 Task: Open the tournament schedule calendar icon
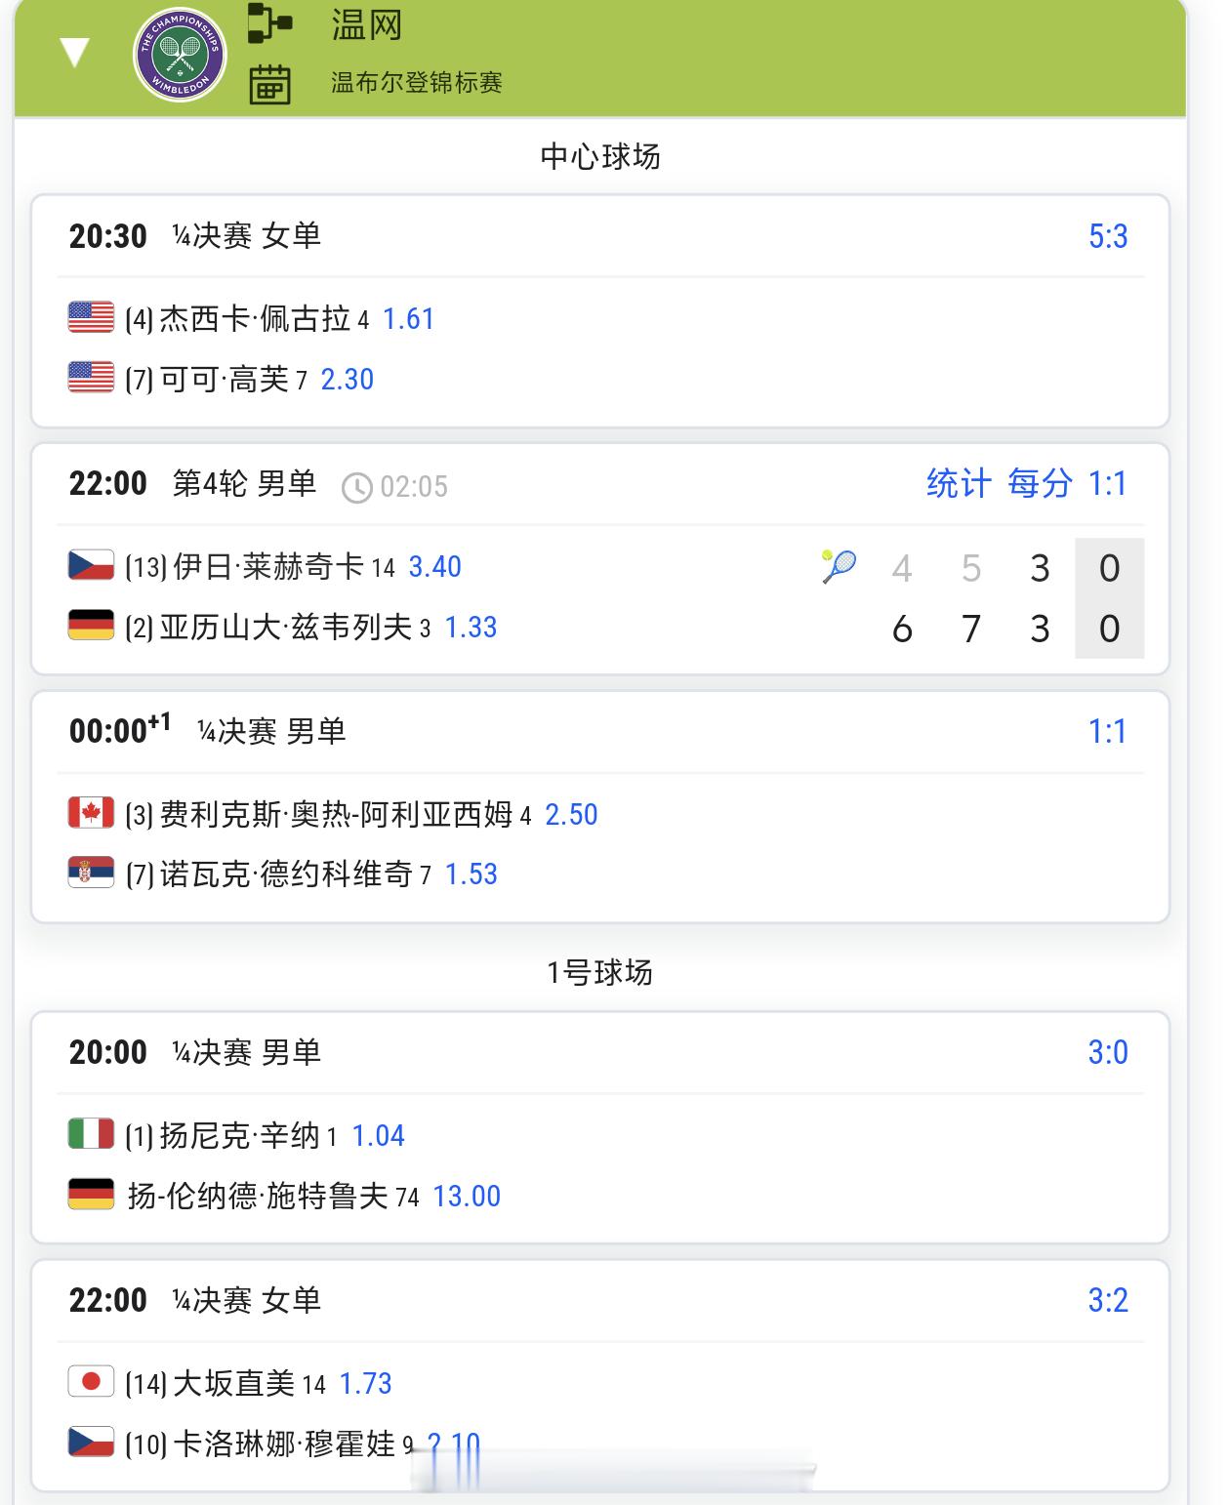270,84
